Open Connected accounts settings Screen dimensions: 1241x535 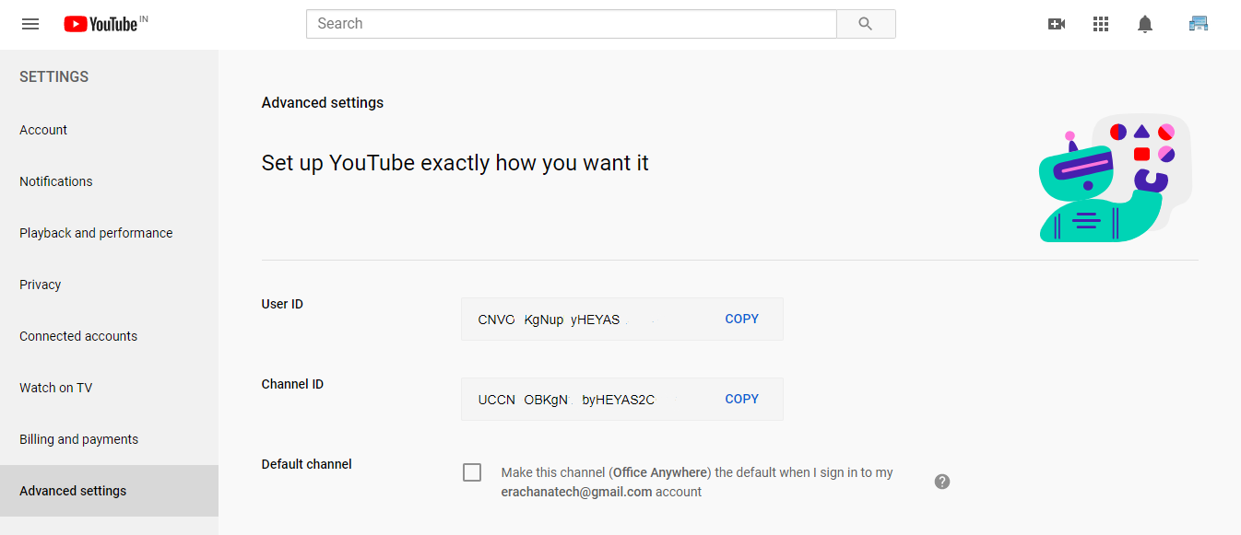pos(109,336)
